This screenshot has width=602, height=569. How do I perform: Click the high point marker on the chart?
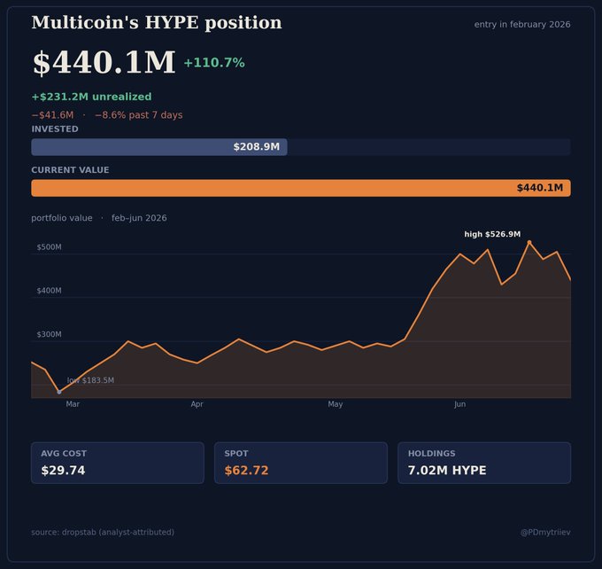pos(529,242)
